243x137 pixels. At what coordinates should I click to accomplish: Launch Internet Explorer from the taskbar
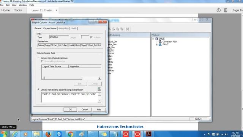coord(15,134)
